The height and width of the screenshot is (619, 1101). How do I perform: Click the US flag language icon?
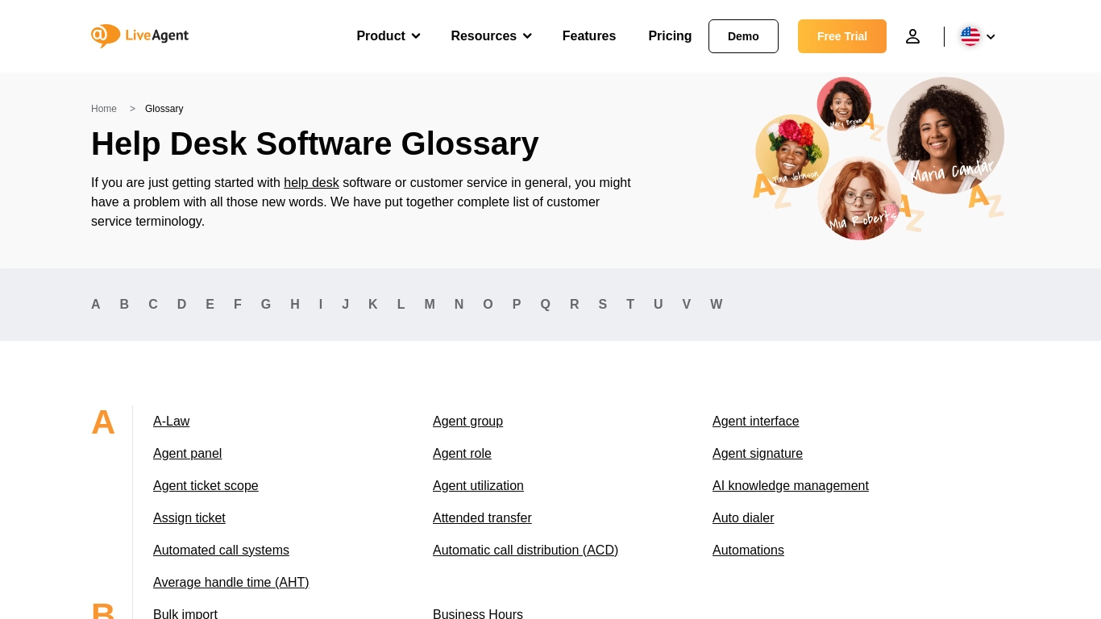970,36
